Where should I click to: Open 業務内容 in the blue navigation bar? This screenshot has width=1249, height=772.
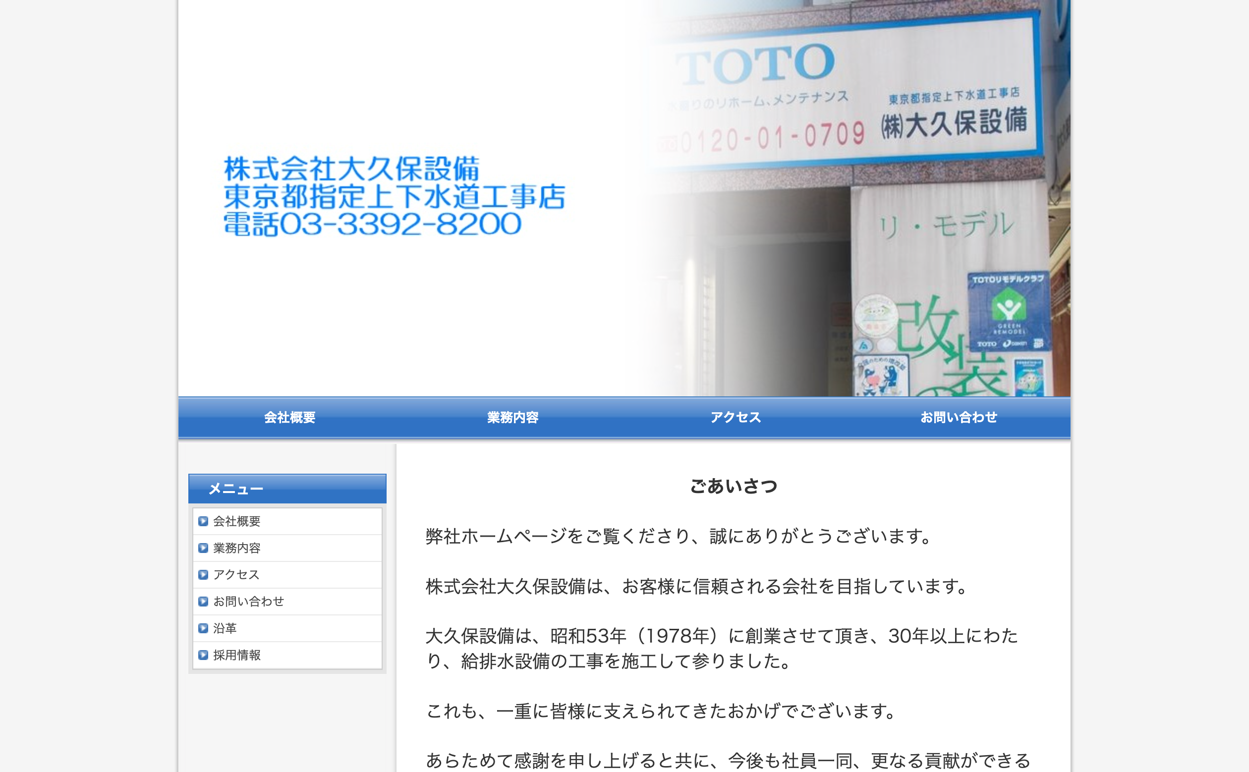[512, 417]
